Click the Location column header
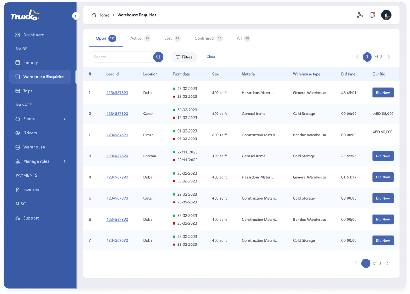 pyautogui.click(x=150, y=74)
